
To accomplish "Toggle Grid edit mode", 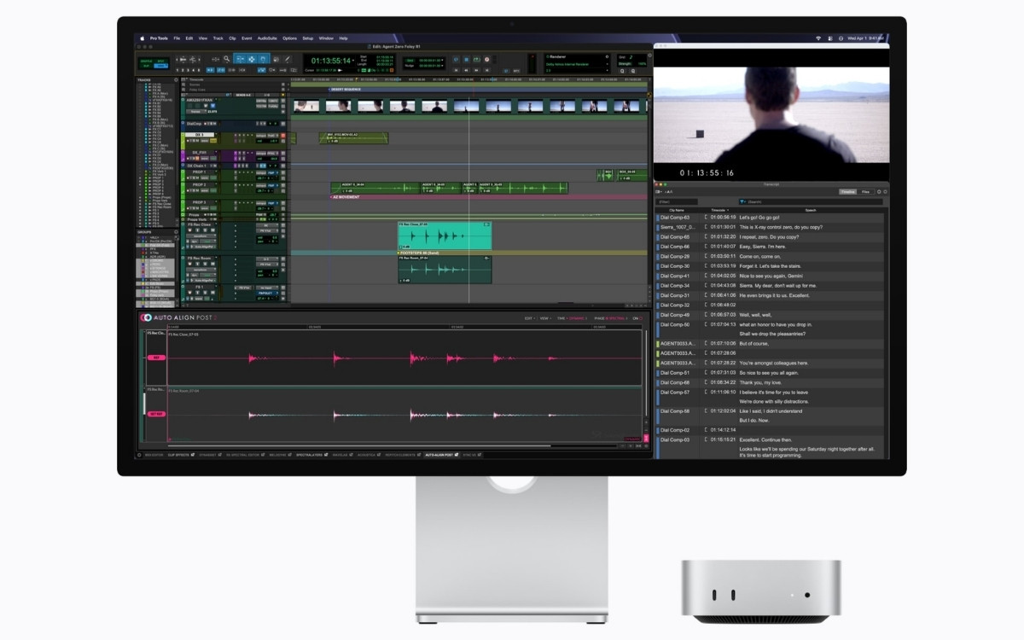I will point(161,66).
